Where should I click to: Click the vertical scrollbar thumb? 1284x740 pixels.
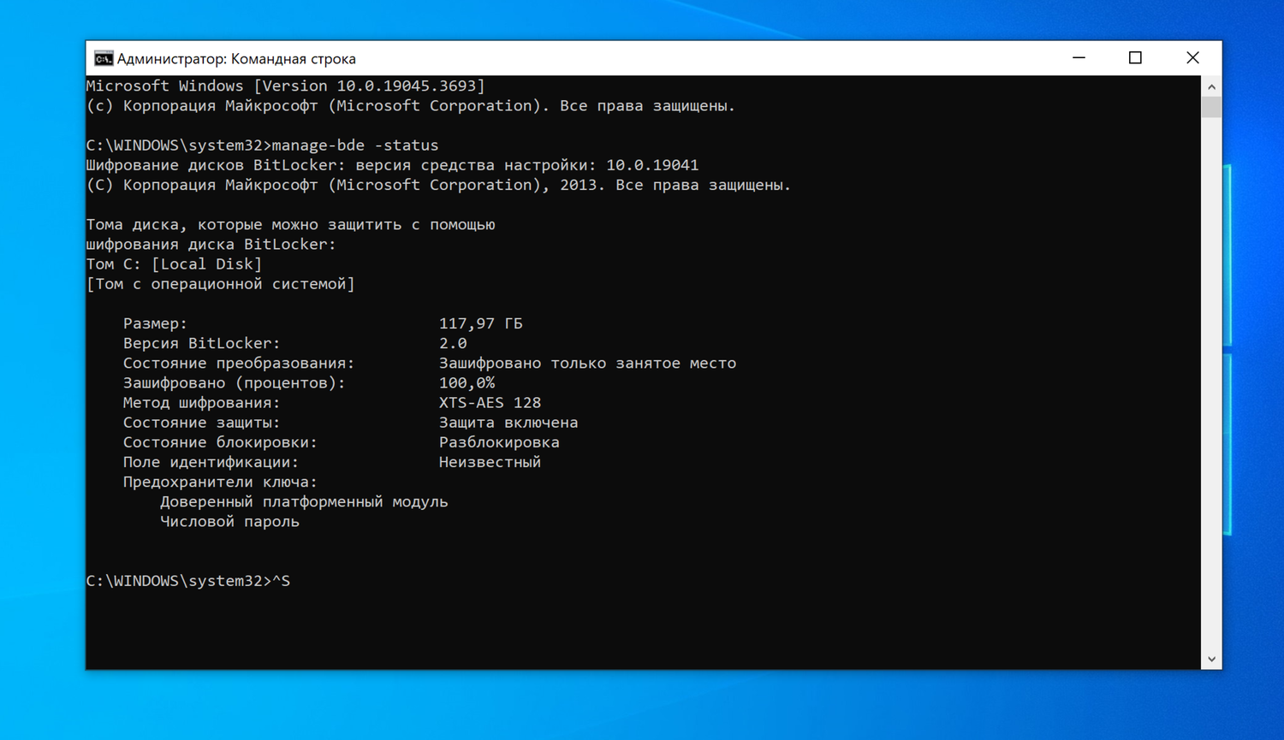pos(1211,107)
